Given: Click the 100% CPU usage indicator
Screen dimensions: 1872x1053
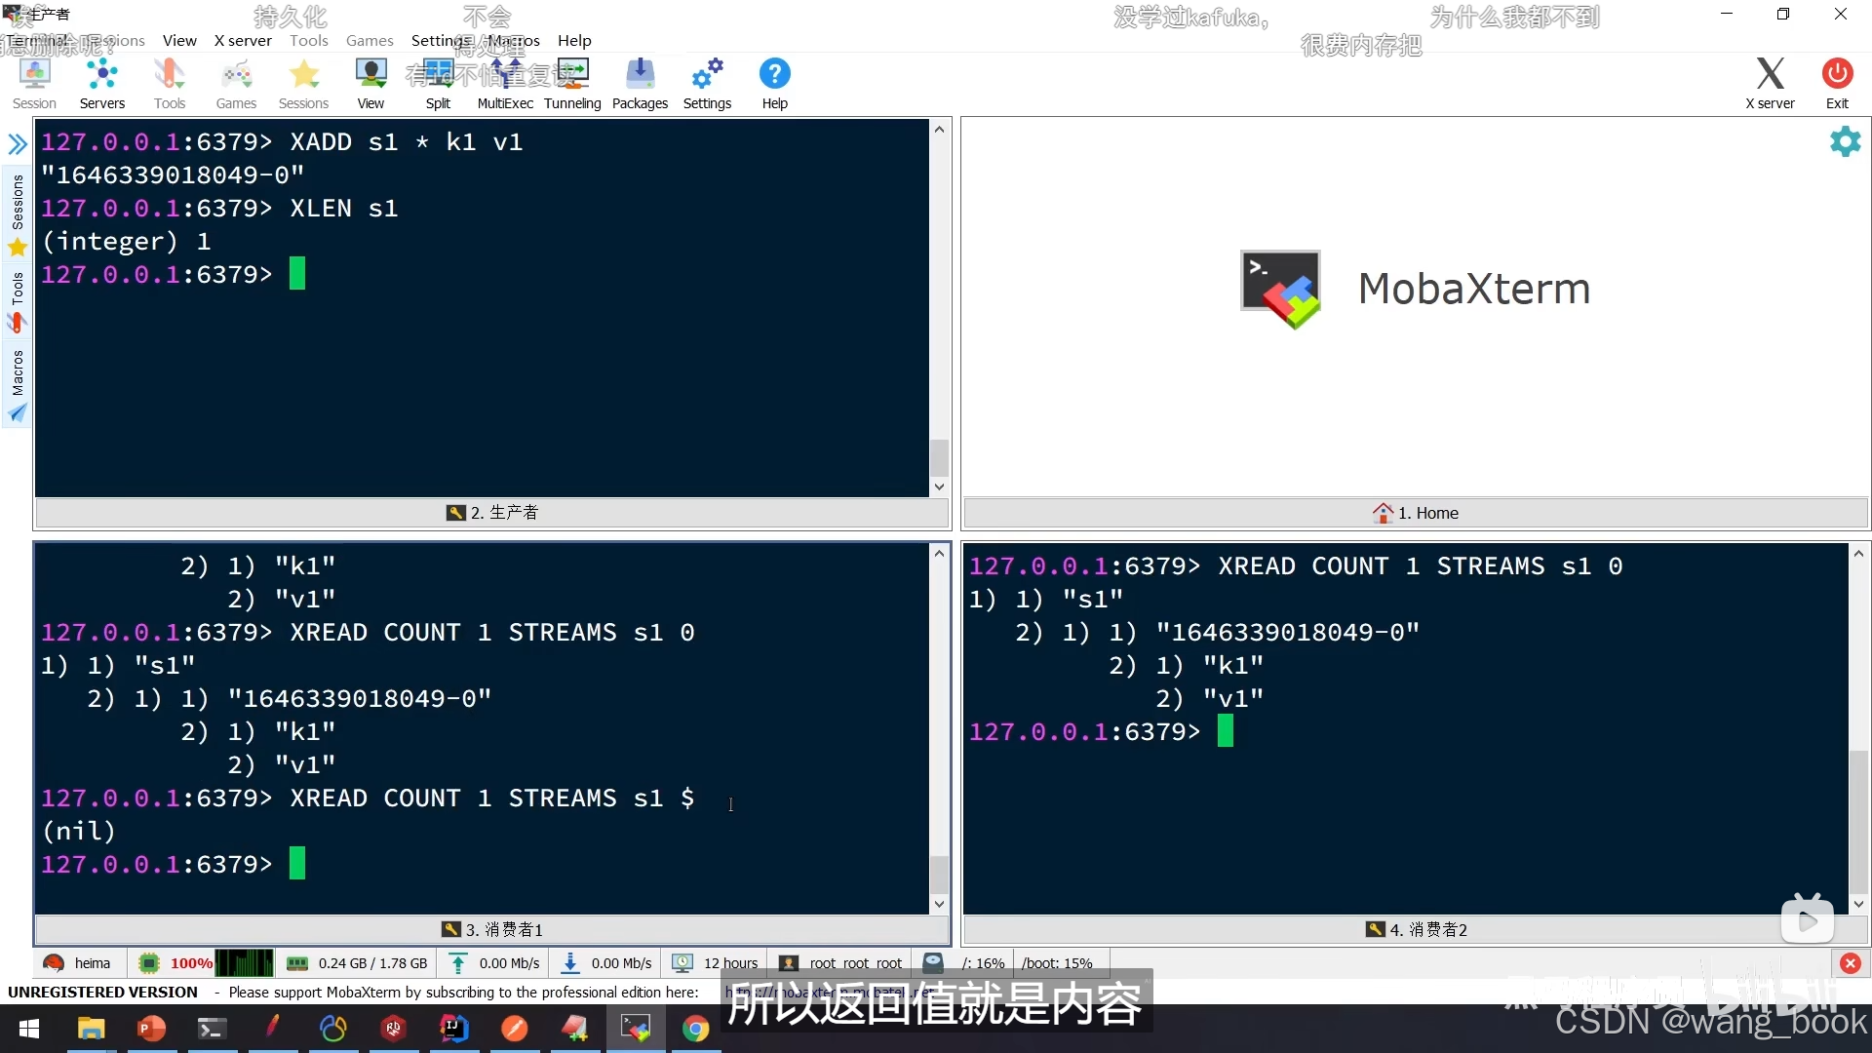Looking at the screenshot, I should pos(205,963).
